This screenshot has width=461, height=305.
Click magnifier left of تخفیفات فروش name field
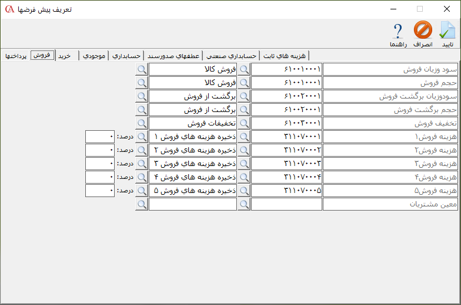[142, 123]
